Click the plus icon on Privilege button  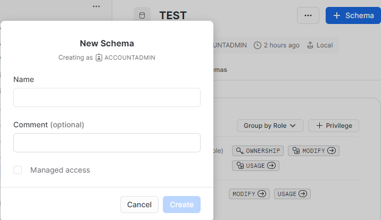pyautogui.click(x=319, y=126)
